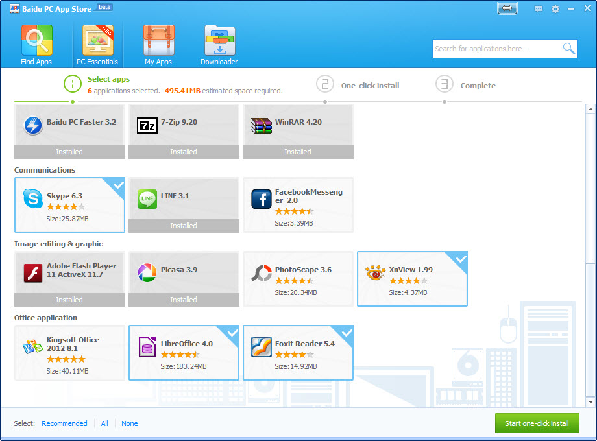Click the FacebookMessenger app icon
597x441 pixels.
click(x=261, y=199)
